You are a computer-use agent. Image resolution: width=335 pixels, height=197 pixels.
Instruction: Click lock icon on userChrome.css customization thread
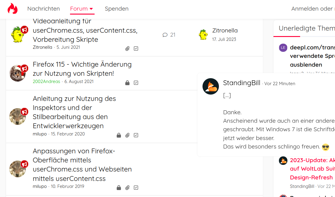tap(119, 188)
